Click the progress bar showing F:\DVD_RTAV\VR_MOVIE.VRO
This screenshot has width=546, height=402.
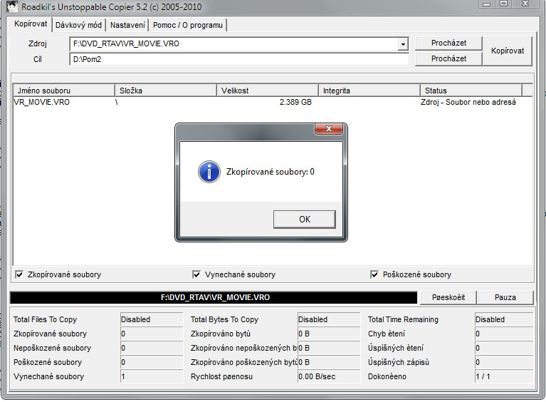click(x=214, y=297)
